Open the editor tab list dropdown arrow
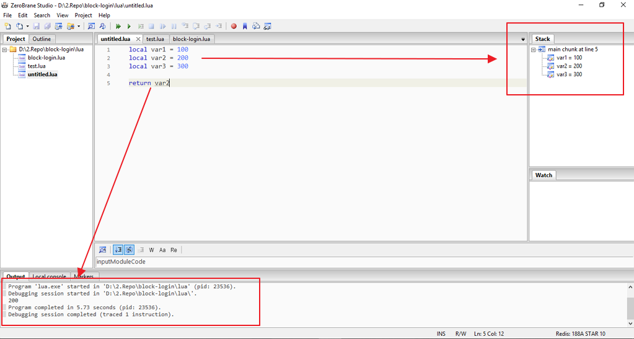Image resolution: width=634 pixels, height=339 pixels. 522,40
